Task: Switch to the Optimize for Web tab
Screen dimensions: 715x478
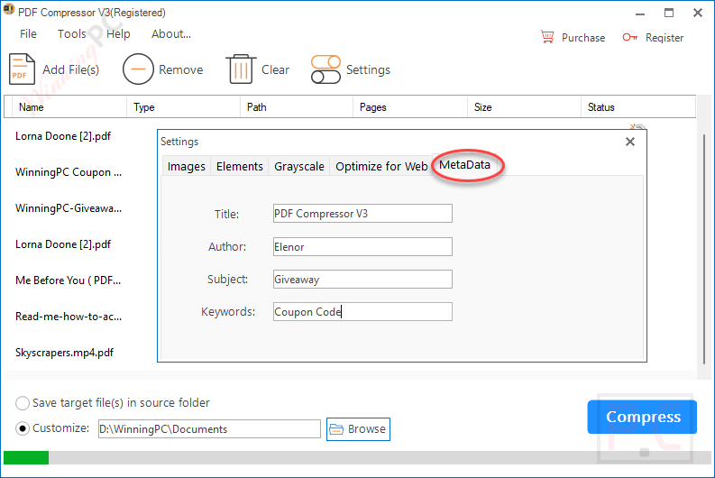Action: pos(381,167)
